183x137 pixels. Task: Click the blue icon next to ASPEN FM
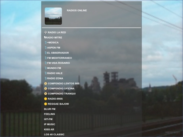point(45,48)
